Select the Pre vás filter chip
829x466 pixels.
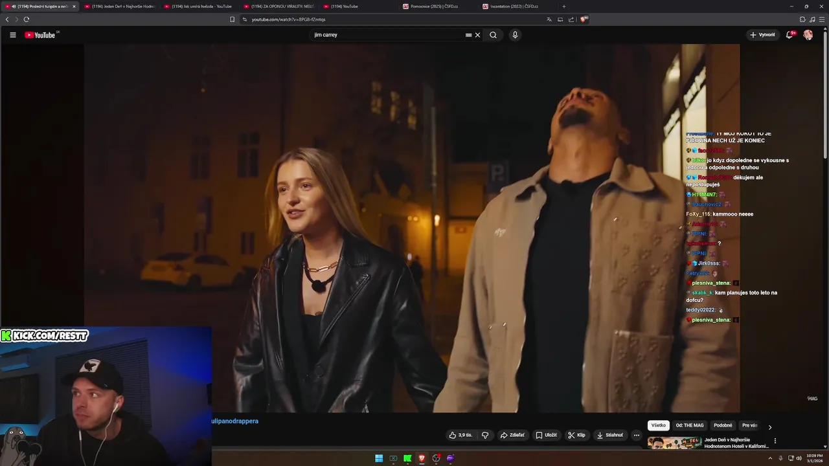pyautogui.click(x=749, y=425)
